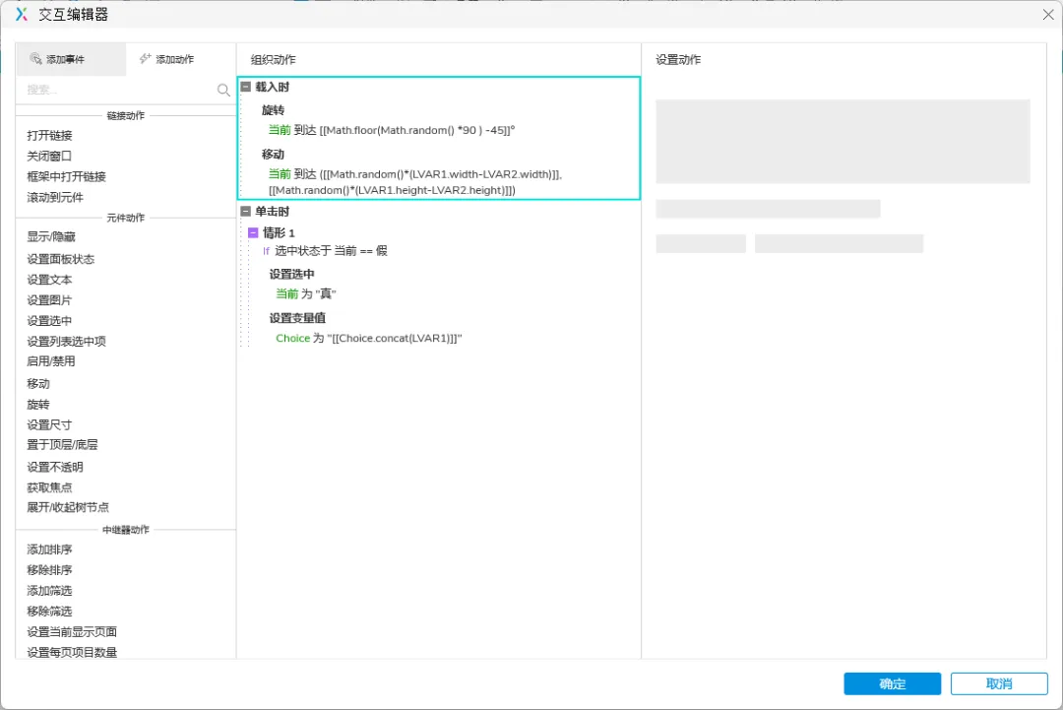This screenshot has width=1063, height=710.
Task: Confirm with the 确定 button
Action: point(892,683)
